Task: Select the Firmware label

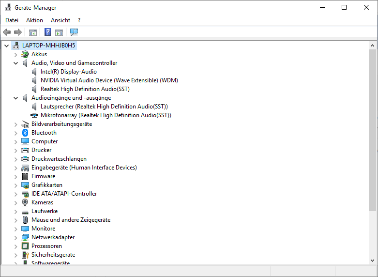Action: (x=44, y=176)
